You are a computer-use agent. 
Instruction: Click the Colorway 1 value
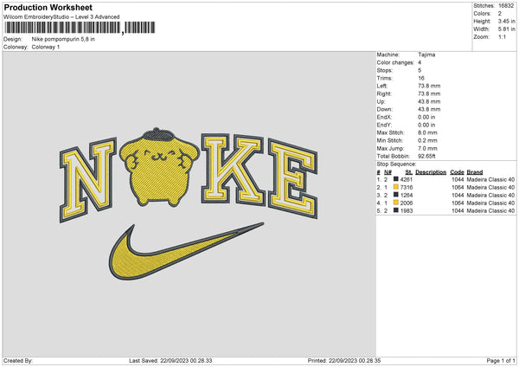[46, 47]
